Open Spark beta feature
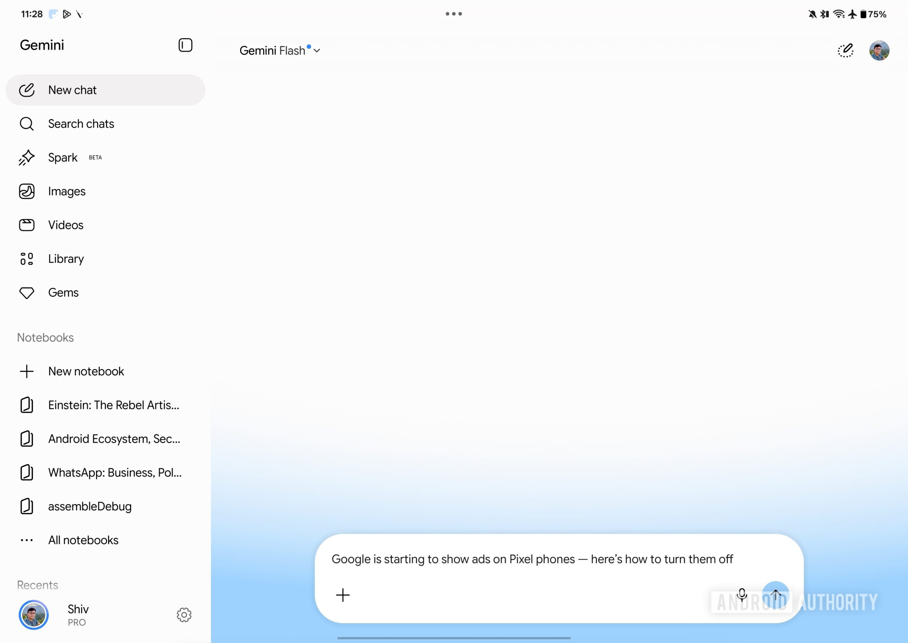 (x=105, y=158)
